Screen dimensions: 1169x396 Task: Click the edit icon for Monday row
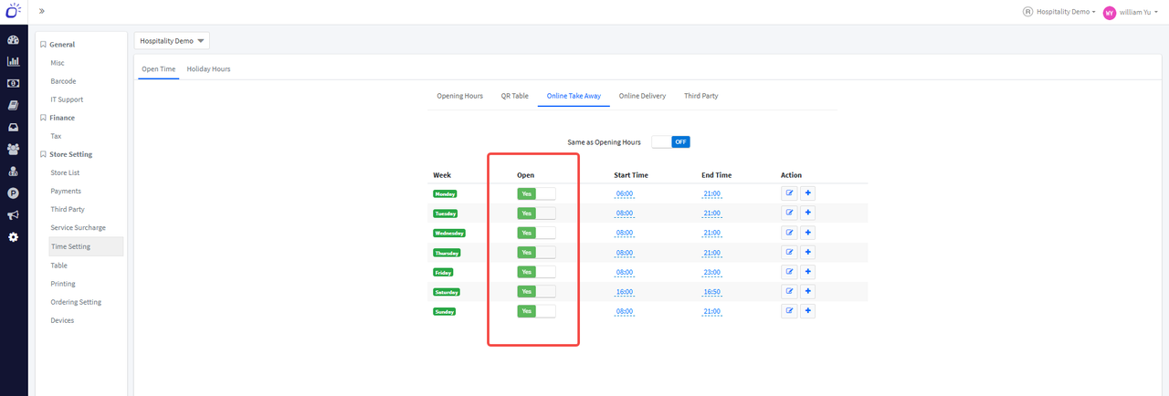coord(789,193)
